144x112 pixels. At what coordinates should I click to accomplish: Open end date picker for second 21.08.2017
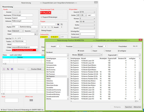pyautogui.click(x=59, y=37)
